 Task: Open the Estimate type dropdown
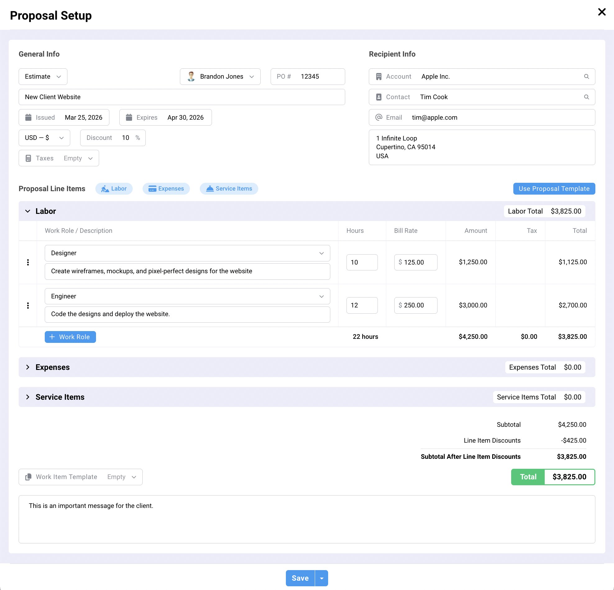[x=43, y=76]
